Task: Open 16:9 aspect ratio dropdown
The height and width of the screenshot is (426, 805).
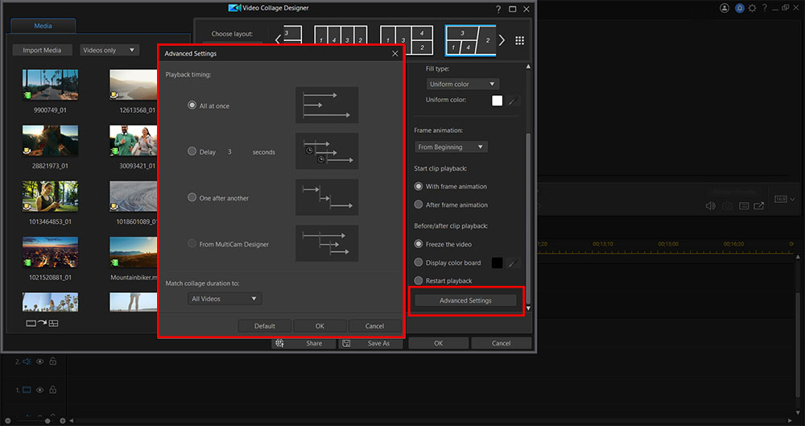Action: pos(784,200)
